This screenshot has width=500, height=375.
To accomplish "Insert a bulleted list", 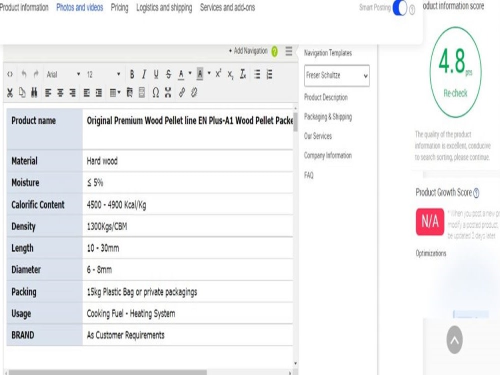I will pyautogui.click(x=257, y=74).
